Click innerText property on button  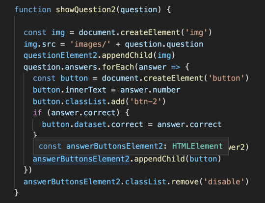86,90
